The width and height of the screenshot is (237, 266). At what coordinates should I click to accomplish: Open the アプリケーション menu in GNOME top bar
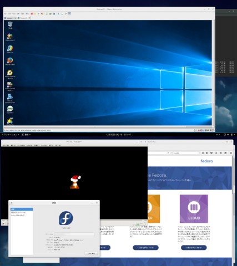pos(11,135)
